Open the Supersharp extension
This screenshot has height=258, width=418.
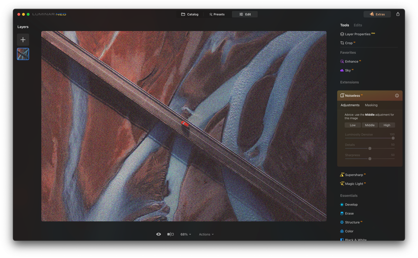pos(353,175)
